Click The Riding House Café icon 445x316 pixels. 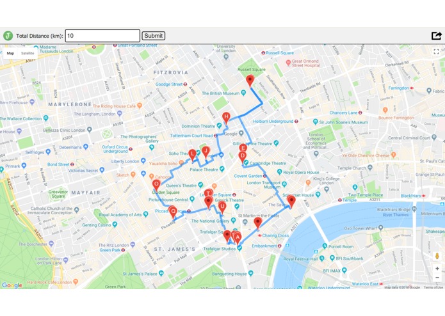(140, 106)
